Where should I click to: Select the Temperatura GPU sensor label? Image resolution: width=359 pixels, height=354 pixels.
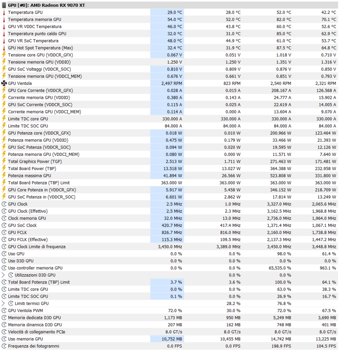click(x=25, y=12)
